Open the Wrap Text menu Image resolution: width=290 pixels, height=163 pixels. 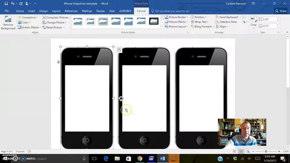point(199,22)
